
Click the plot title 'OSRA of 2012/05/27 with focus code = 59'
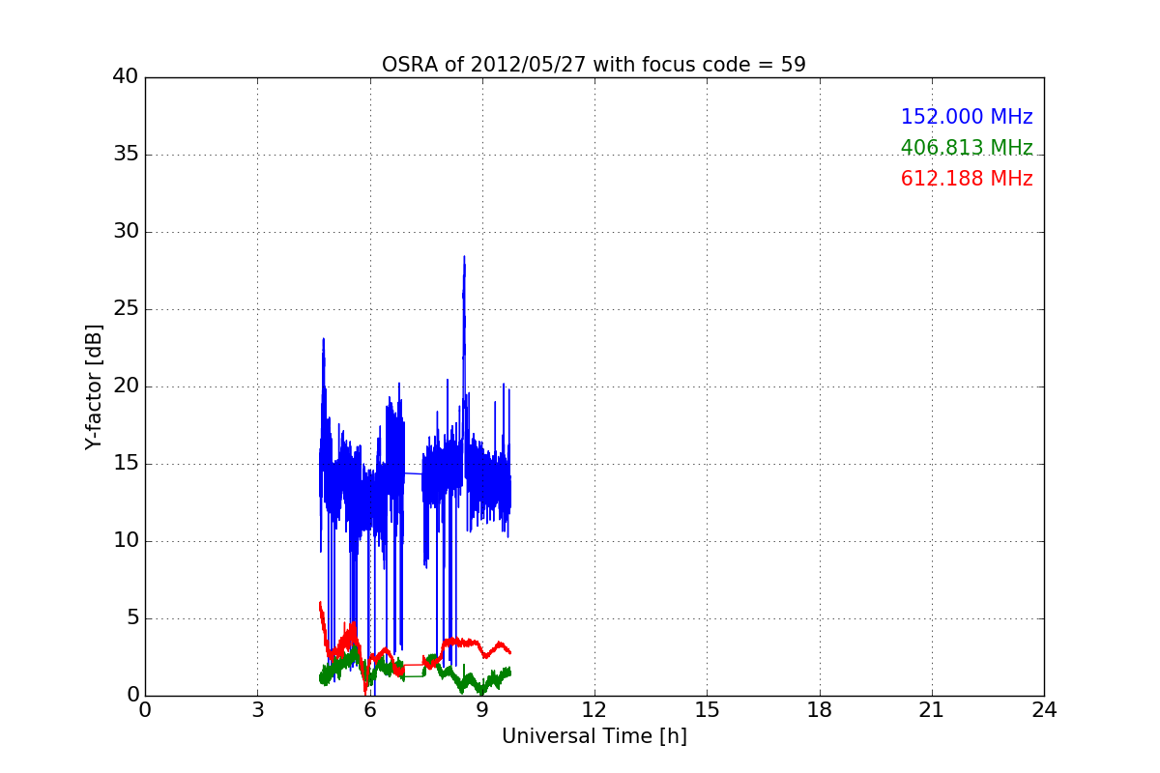[x=594, y=65]
